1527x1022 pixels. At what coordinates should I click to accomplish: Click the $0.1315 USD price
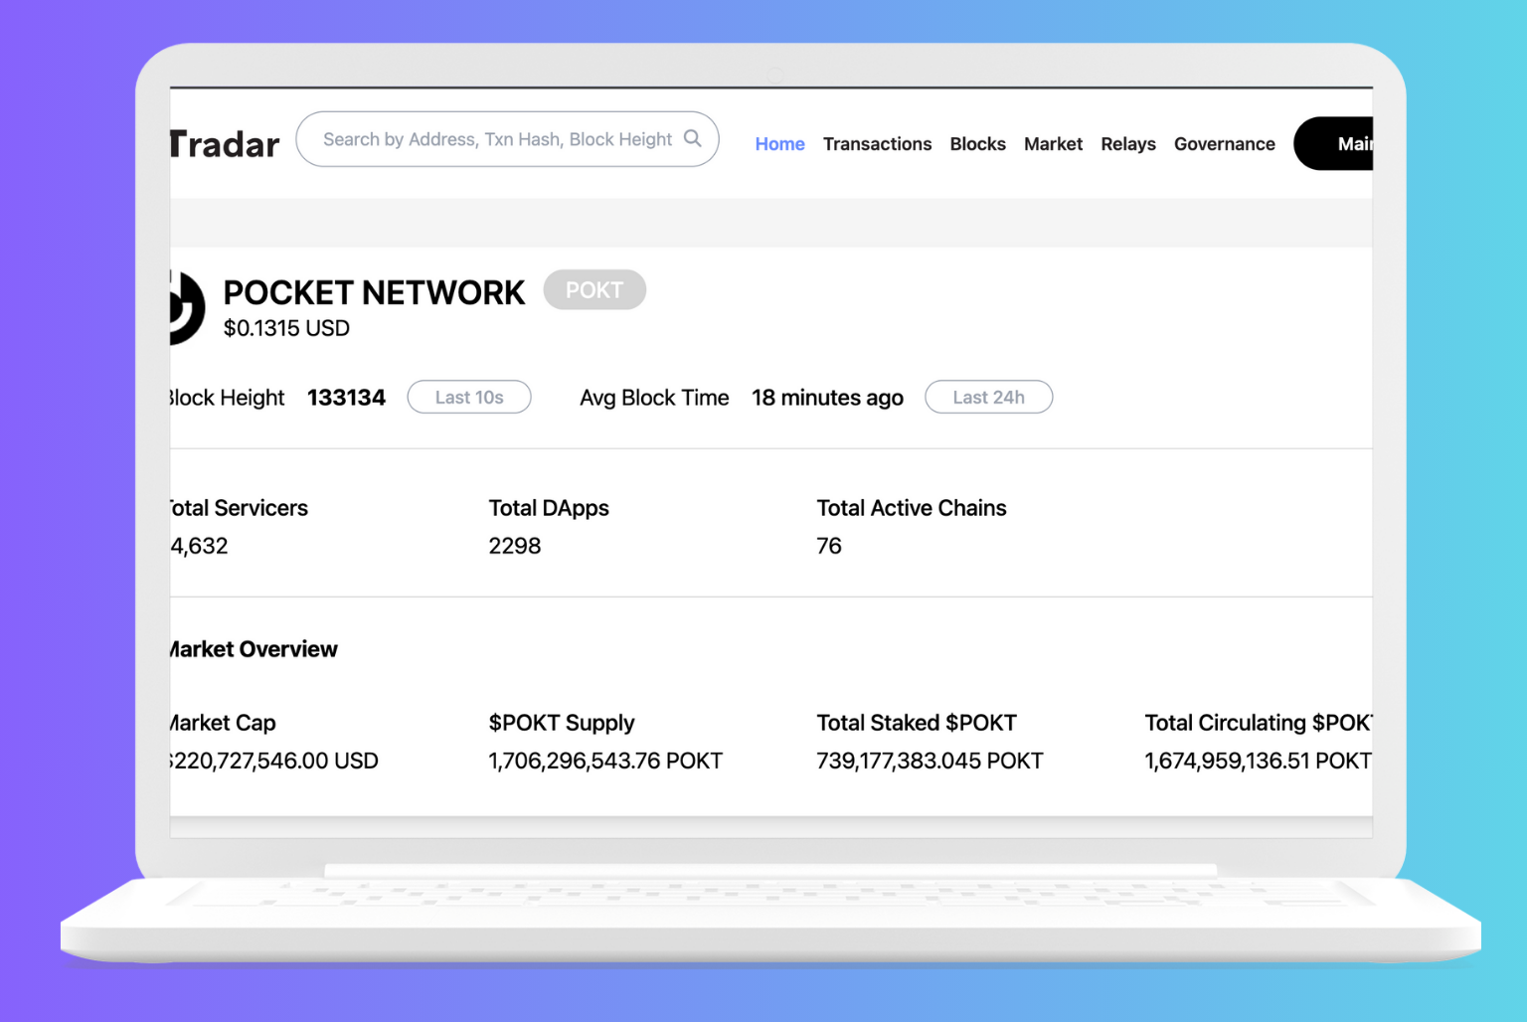click(x=286, y=329)
